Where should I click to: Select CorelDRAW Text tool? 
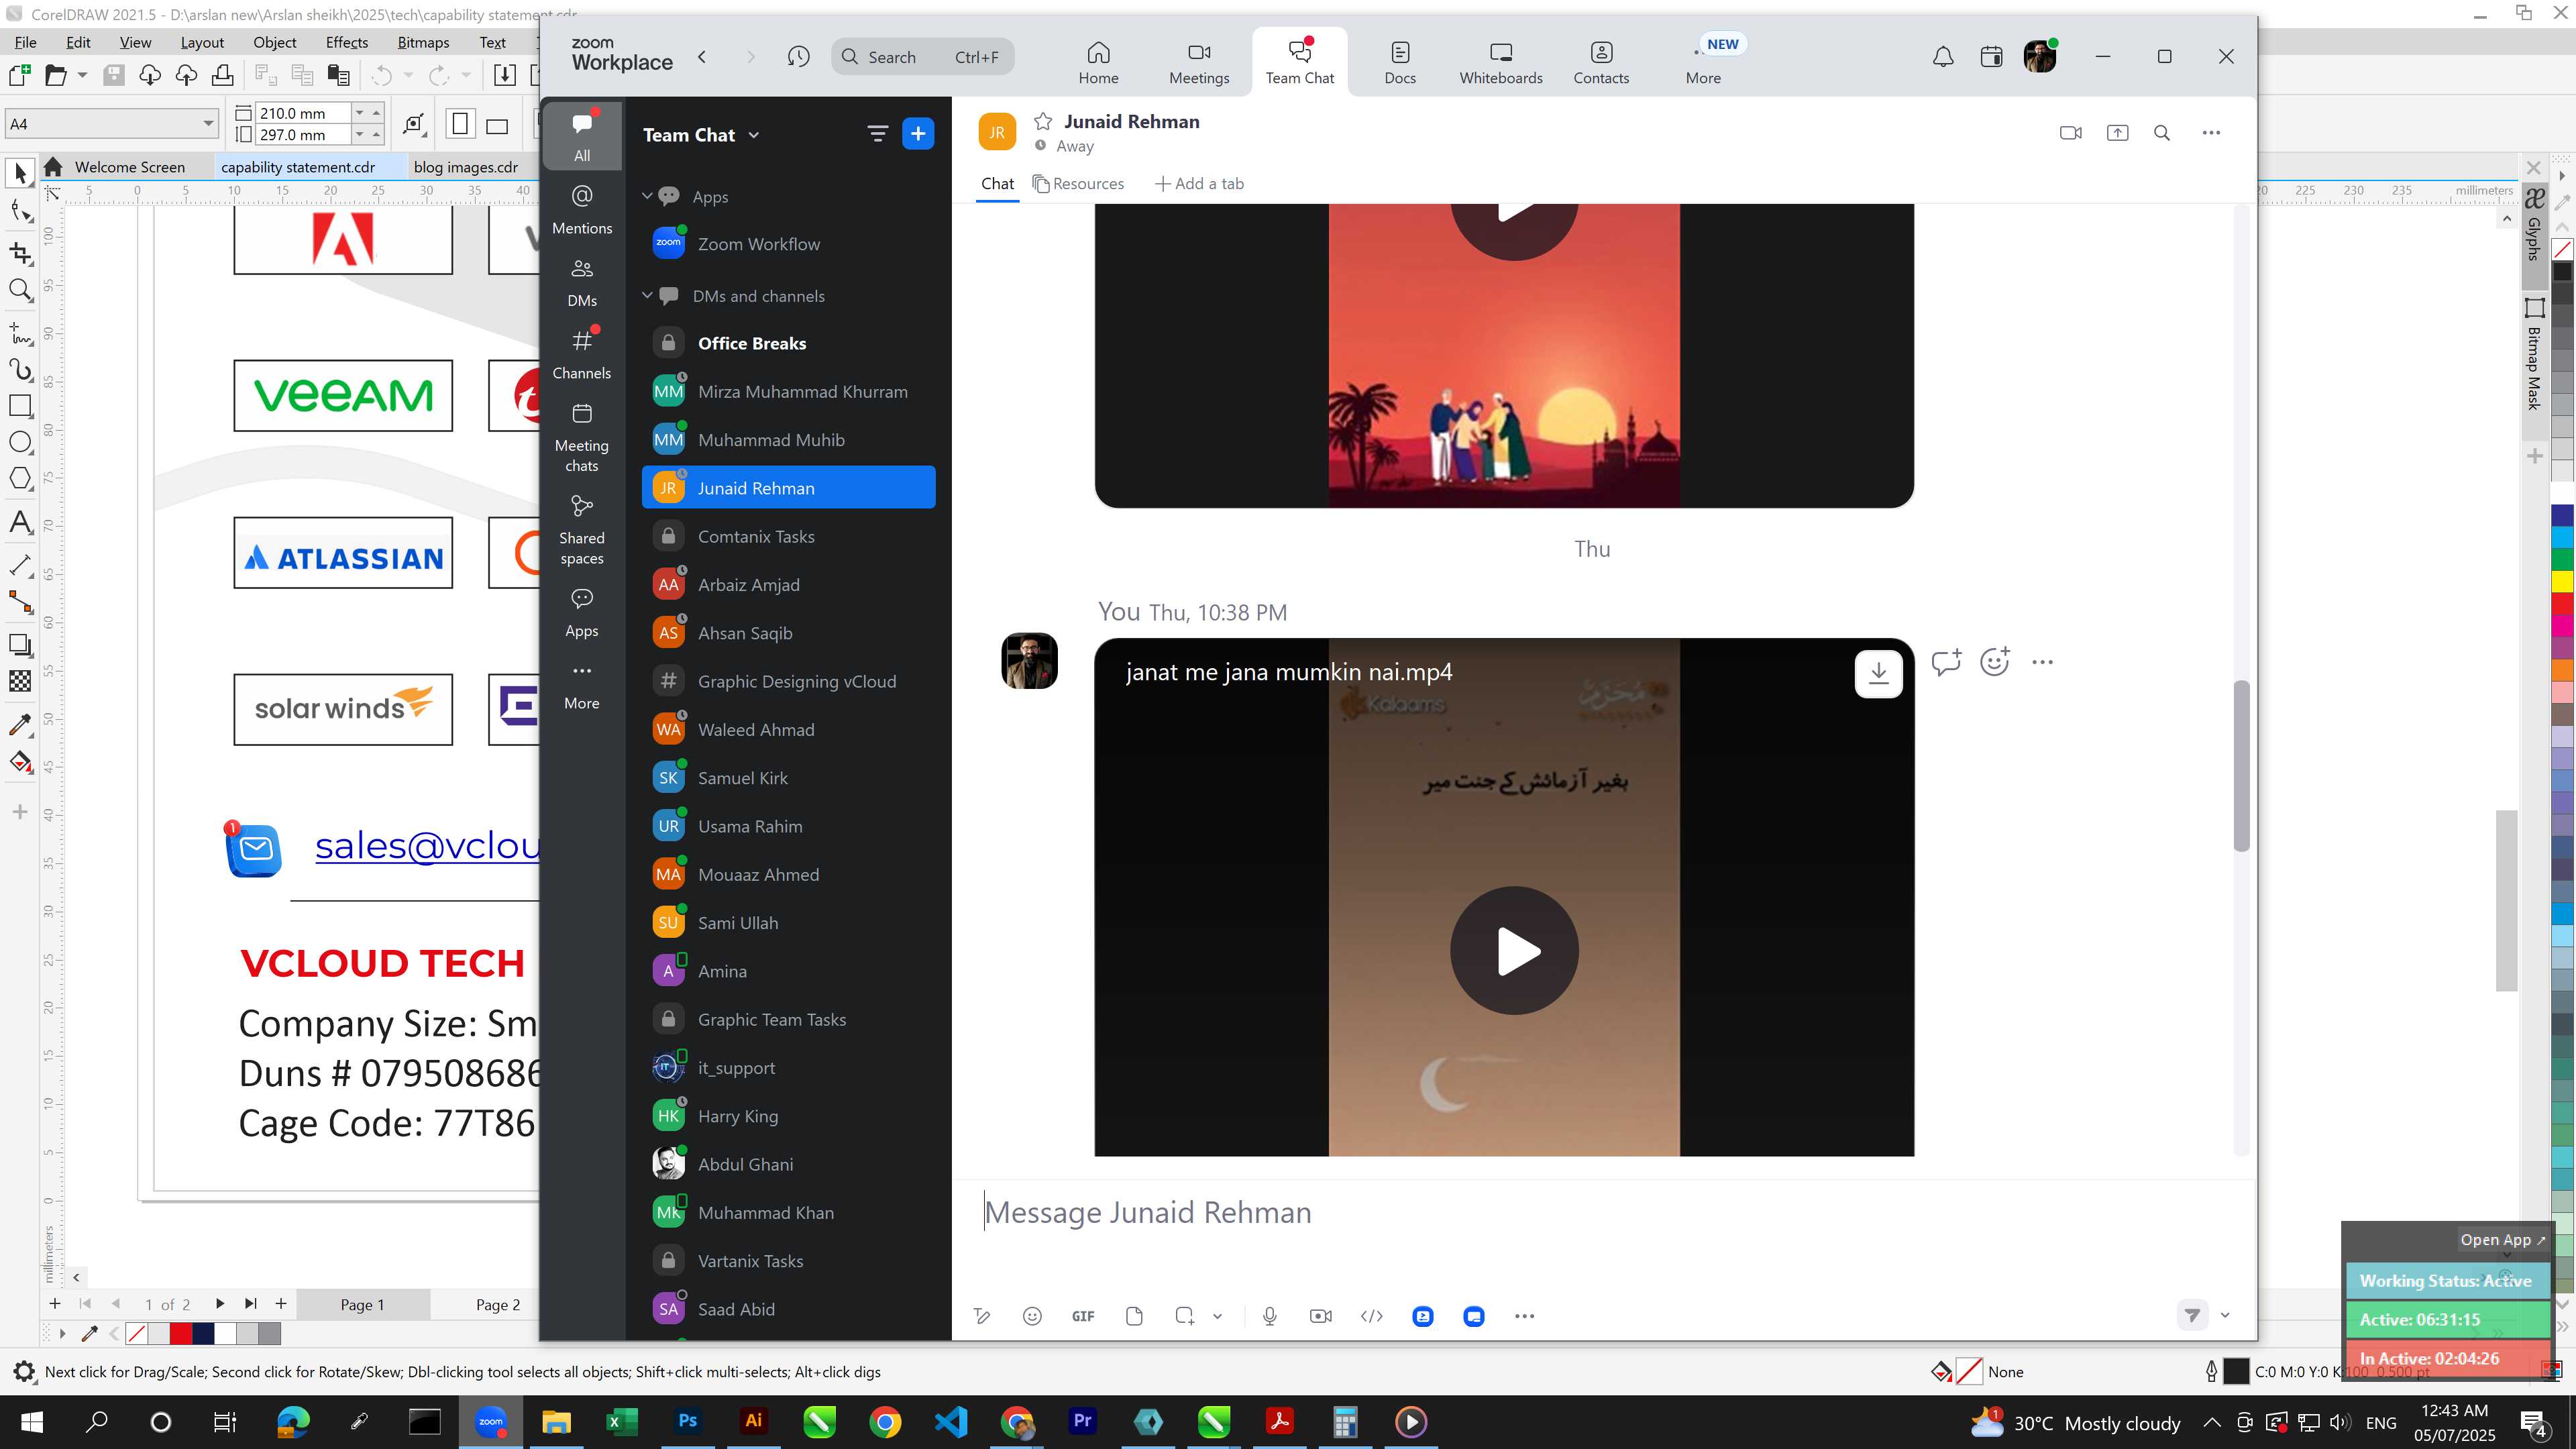click(20, 522)
